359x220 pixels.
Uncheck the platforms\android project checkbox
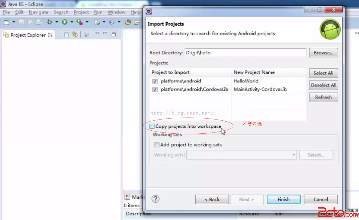(155, 81)
